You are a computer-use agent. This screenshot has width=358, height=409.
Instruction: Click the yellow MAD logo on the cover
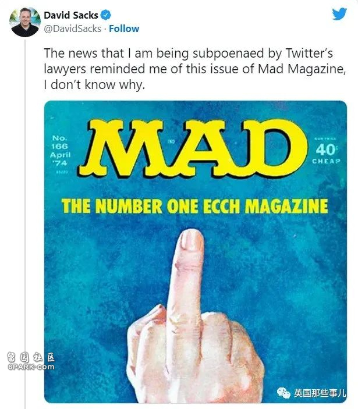point(192,148)
